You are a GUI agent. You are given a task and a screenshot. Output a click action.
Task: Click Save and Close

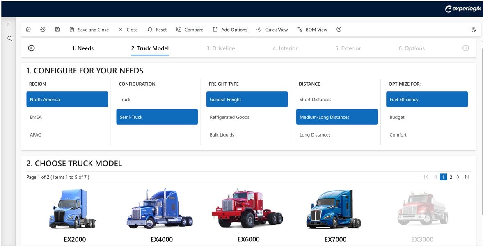click(89, 29)
